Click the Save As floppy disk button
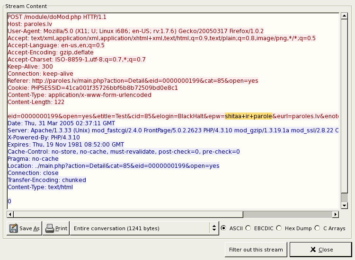The image size is (355, 260). 25,228
